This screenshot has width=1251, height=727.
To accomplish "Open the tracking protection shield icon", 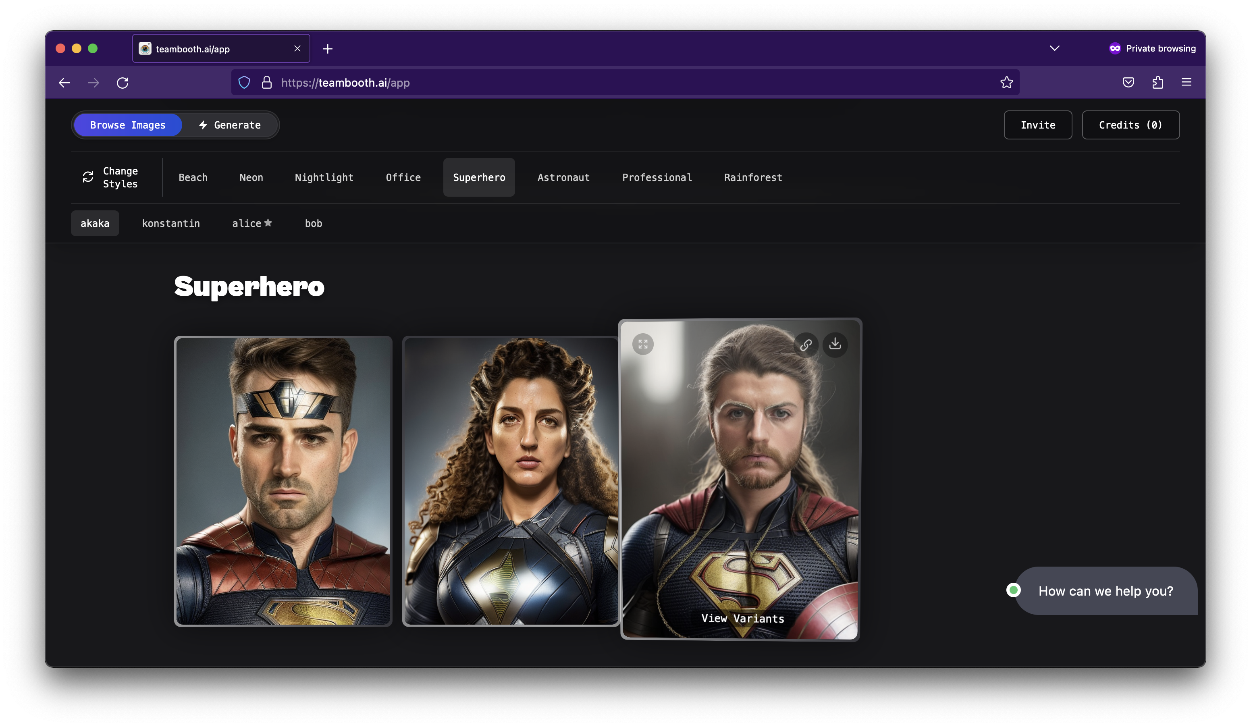I will coord(244,82).
